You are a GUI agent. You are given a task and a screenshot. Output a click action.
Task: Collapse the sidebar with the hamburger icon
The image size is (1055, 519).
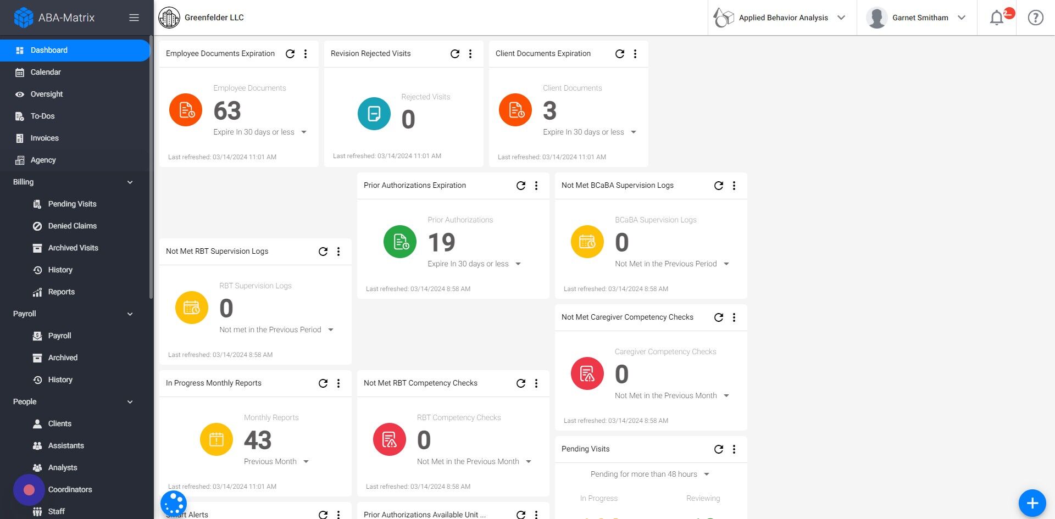(x=134, y=17)
